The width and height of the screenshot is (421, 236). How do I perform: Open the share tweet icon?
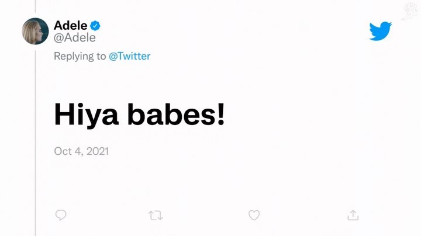tap(353, 216)
